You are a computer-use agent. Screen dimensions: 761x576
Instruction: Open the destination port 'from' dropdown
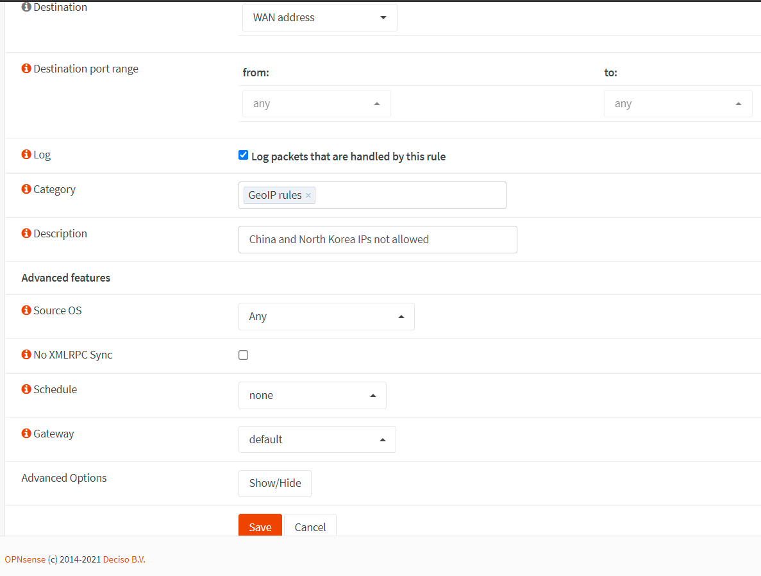click(x=316, y=104)
